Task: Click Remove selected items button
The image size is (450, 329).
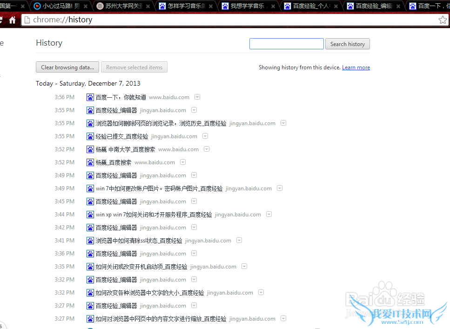Action: 134,67
